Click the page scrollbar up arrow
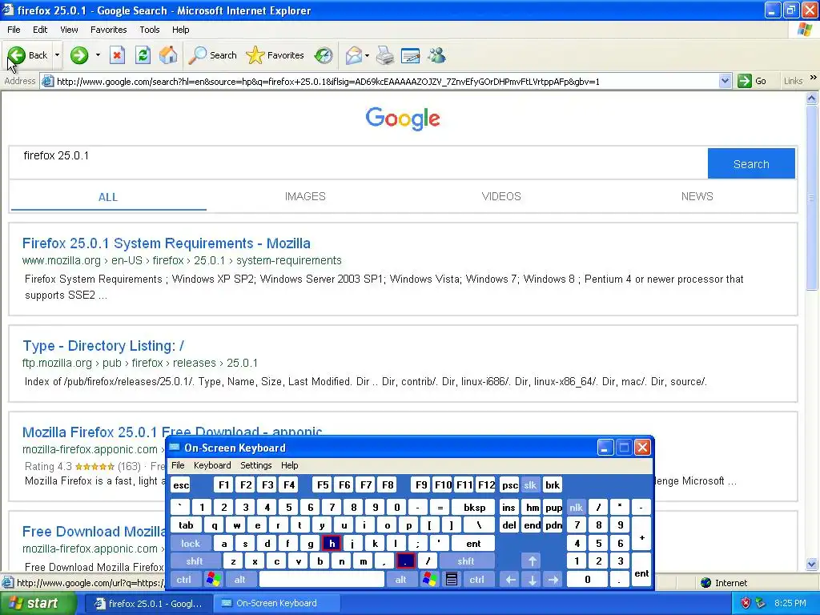The image size is (820, 615). (x=812, y=98)
